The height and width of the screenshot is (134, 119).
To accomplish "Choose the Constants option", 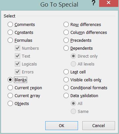I will 10,32.
